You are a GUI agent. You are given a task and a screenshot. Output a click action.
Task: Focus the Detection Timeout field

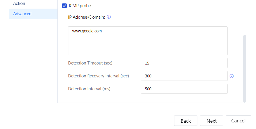[184, 63]
